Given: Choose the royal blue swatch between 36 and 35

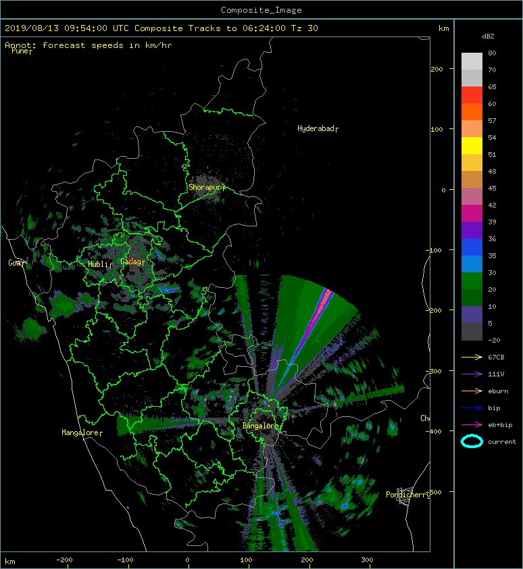Looking at the screenshot, I should [472, 247].
